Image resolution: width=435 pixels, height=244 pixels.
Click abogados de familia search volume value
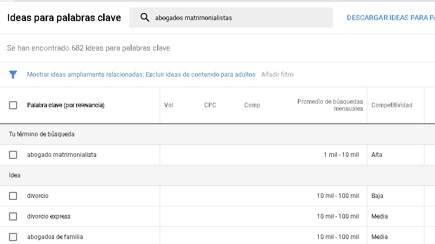[337, 237]
